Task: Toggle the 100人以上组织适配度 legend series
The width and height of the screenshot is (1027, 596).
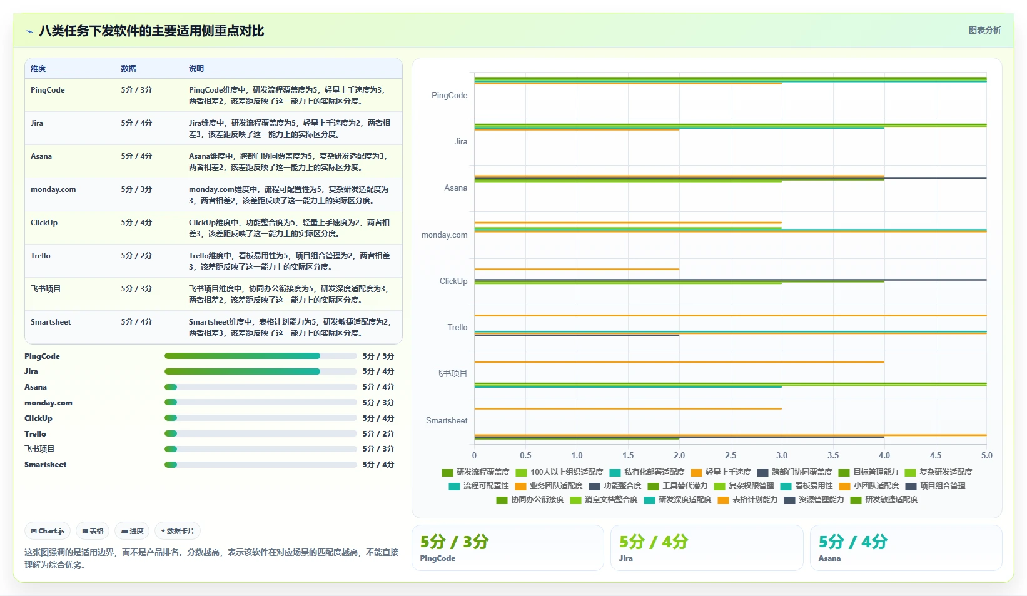Action: pyautogui.click(x=559, y=472)
